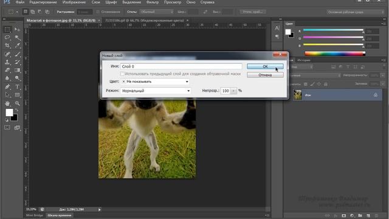This screenshot has width=389, height=219.
Task: Open the opacity arrow beside 100 in dialog
Action: (x=233, y=91)
